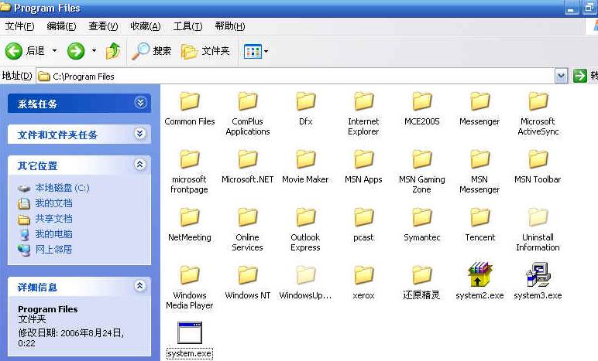Go up one folder level icon
This screenshot has width=598, height=361.
(113, 51)
